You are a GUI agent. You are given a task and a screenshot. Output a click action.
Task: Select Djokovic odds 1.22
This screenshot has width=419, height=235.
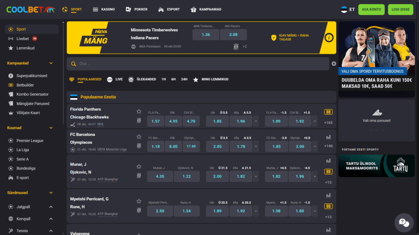(187, 176)
